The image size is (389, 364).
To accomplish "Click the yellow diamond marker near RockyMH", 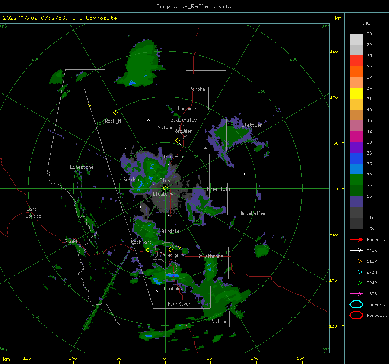I will click(x=115, y=113).
